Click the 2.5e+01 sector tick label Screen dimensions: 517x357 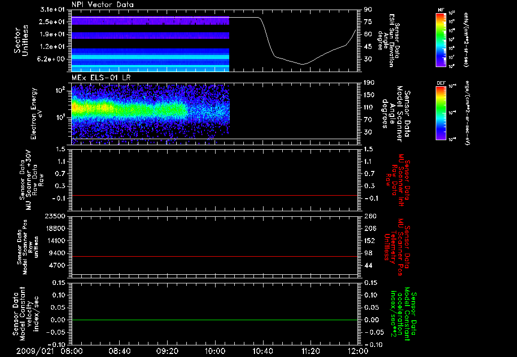[52, 22]
